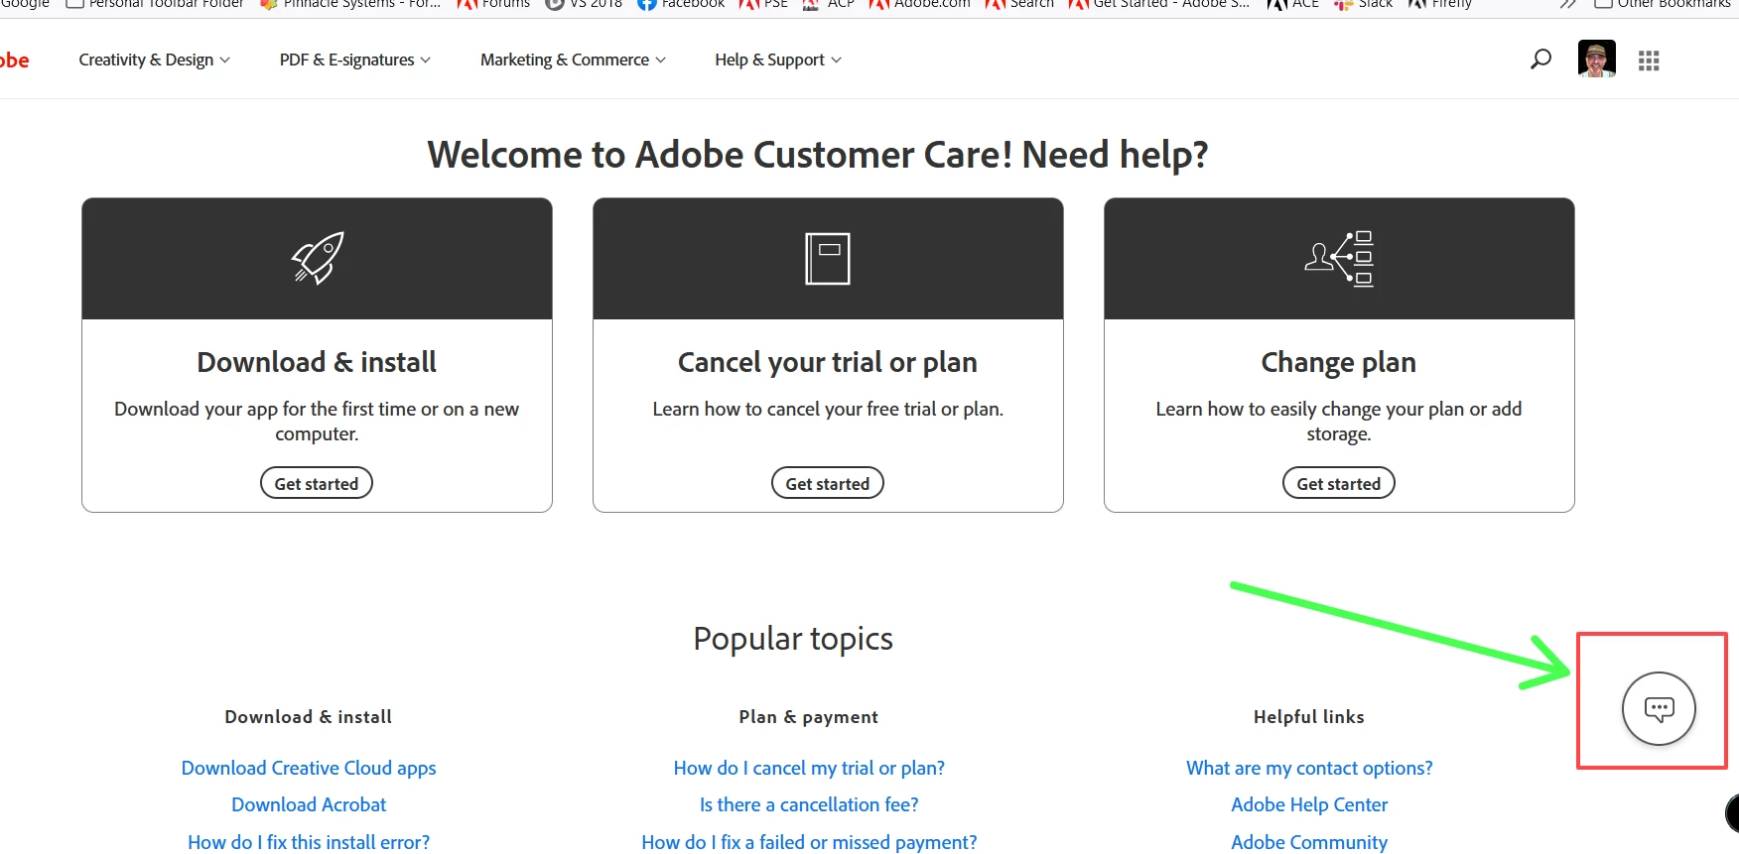Open How do I fix this install error link

point(309,842)
